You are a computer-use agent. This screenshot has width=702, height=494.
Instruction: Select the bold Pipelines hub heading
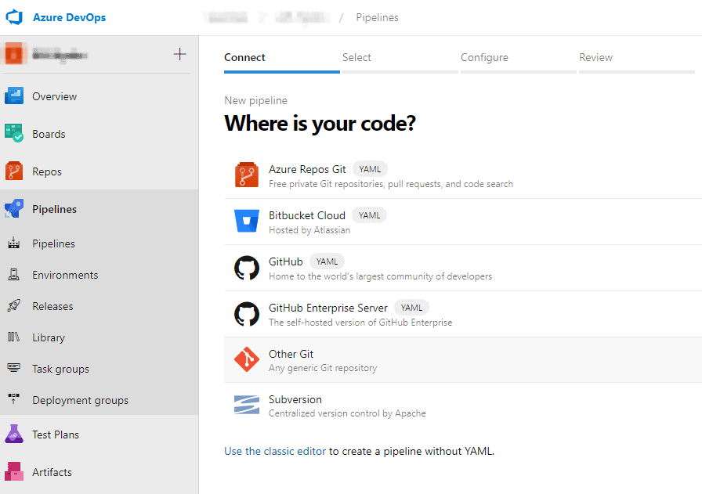click(54, 209)
